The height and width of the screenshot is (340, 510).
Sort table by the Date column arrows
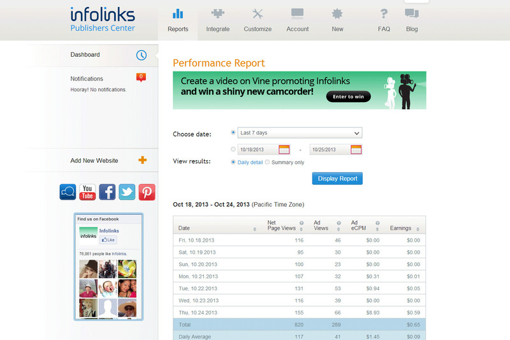coord(254,230)
